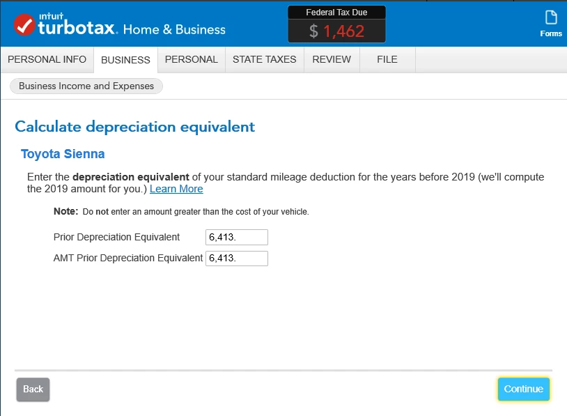Click the Business Income and Expenses pill
This screenshot has width=567, height=416.
tap(86, 86)
